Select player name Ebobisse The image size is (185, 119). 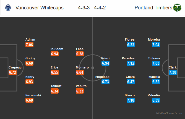[102, 77]
